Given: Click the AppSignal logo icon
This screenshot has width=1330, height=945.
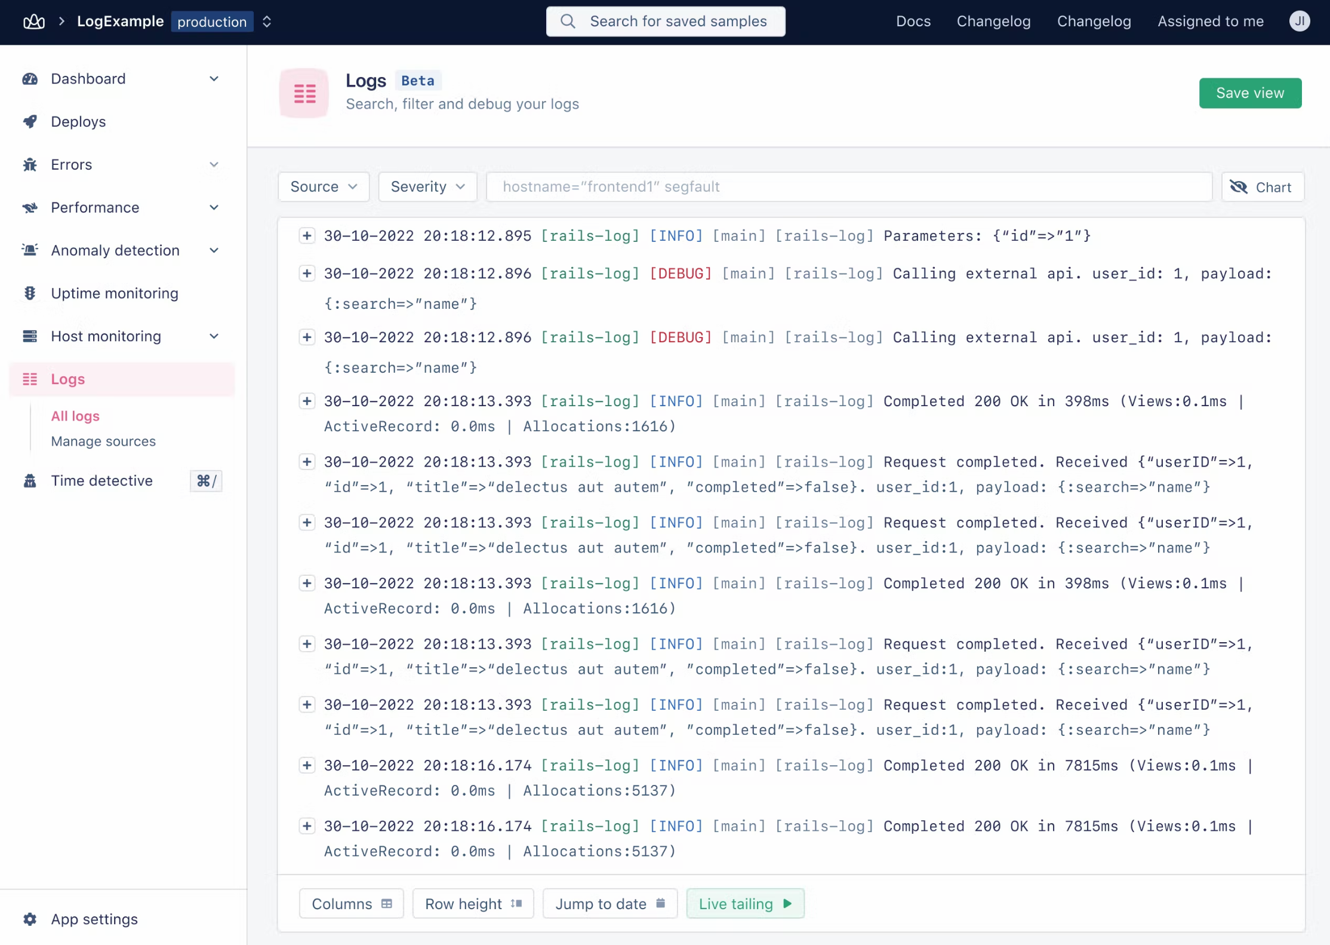Looking at the screenshot, I should pos(34,22).
